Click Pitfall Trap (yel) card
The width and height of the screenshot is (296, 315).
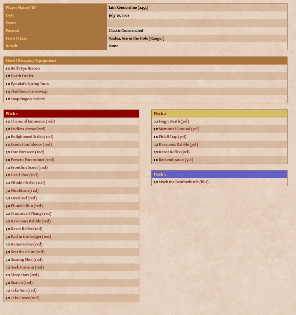[172, 137]
